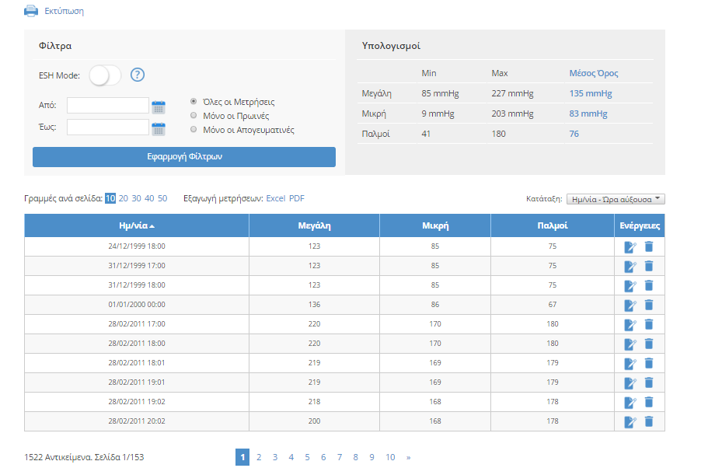The image size is (722, 475).
Task: Export measurements via the PDF link
Action: (x=297, y=198)
